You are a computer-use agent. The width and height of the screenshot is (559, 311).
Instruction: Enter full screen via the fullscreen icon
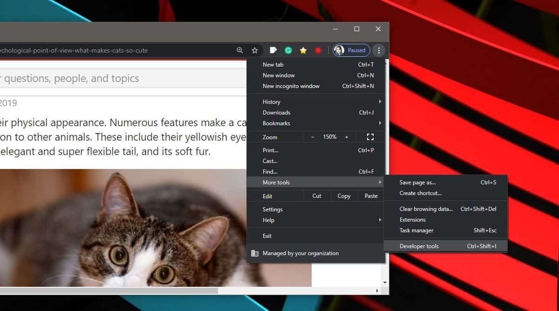click(370, 136)
